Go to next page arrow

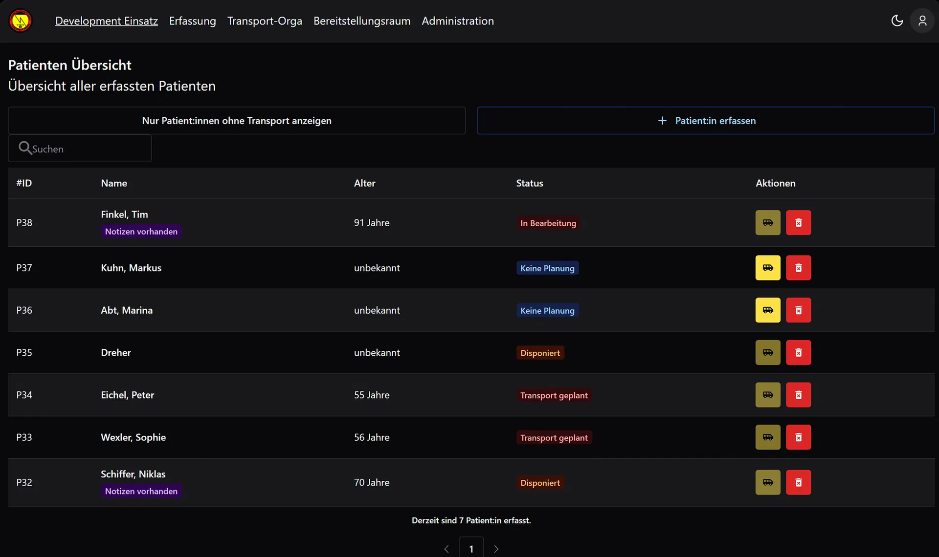coord(496,549)
